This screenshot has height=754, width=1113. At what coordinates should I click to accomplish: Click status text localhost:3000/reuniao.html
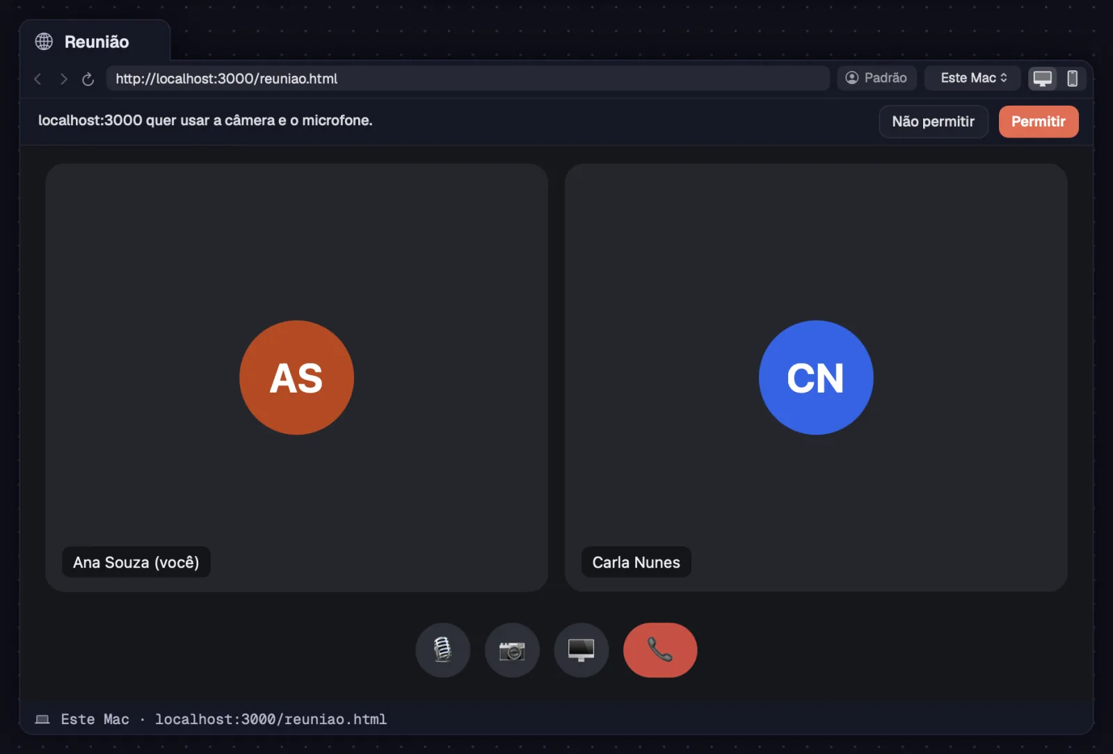pos(271,719)
